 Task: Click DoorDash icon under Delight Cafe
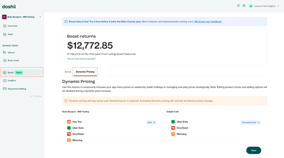tap(173, 128)
